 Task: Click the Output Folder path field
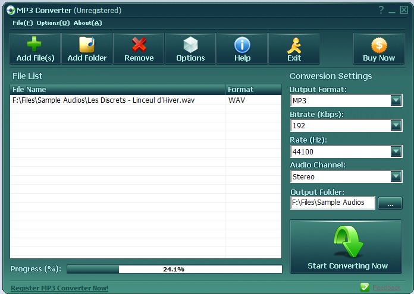(x=333, y=203)
